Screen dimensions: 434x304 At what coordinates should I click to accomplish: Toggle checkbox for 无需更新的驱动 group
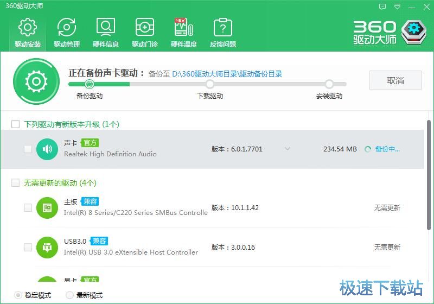click(x=16, y=183)
